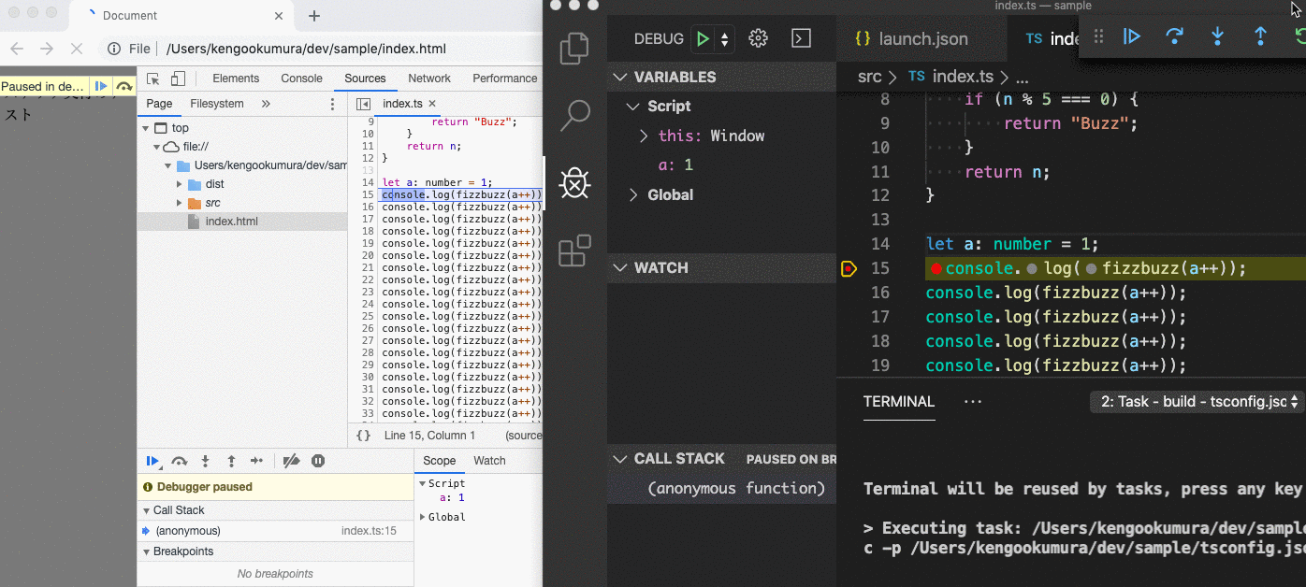Open DevTools Elements tab
1306x587 pixels.
(x=236, y=79)
